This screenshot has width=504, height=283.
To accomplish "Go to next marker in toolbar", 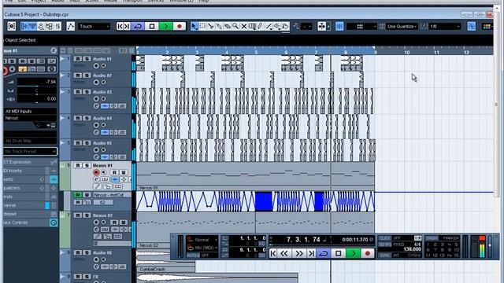I will (x=127, y=26).
